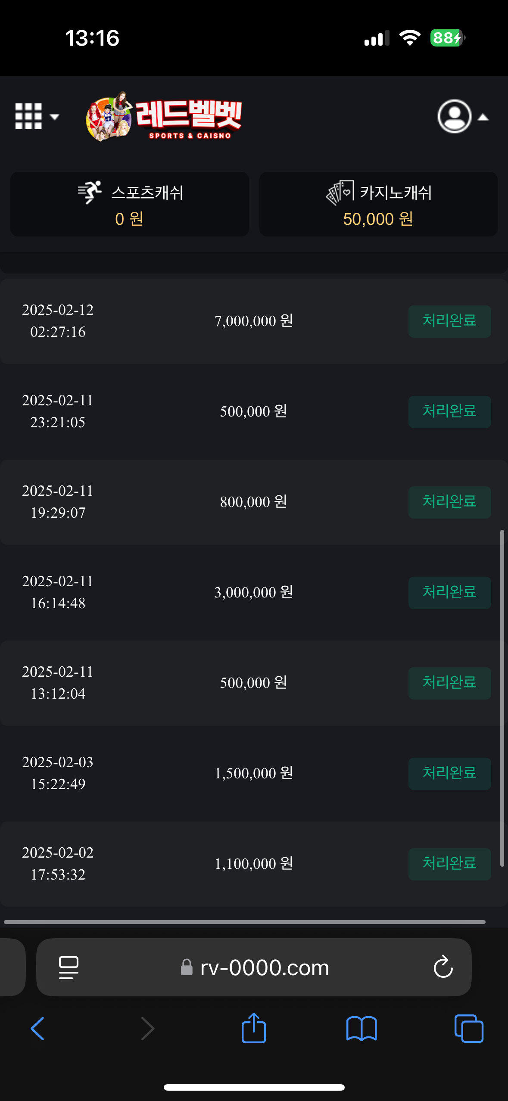Tap the running figure sports icon
The height and width of the screenshot is (1101, 508).
tap(90, 192)
